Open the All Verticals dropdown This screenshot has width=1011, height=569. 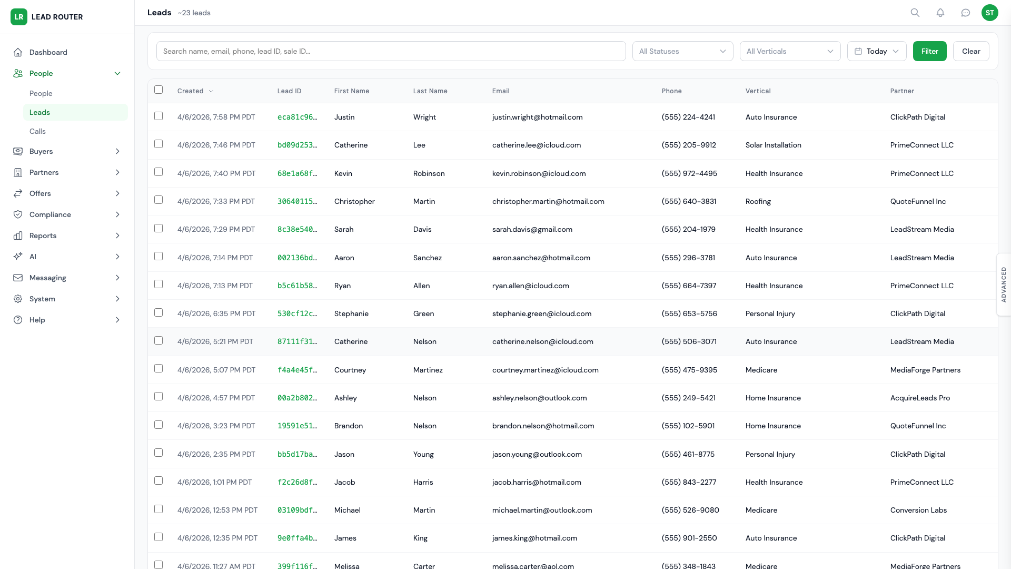(x=790, y=51)
